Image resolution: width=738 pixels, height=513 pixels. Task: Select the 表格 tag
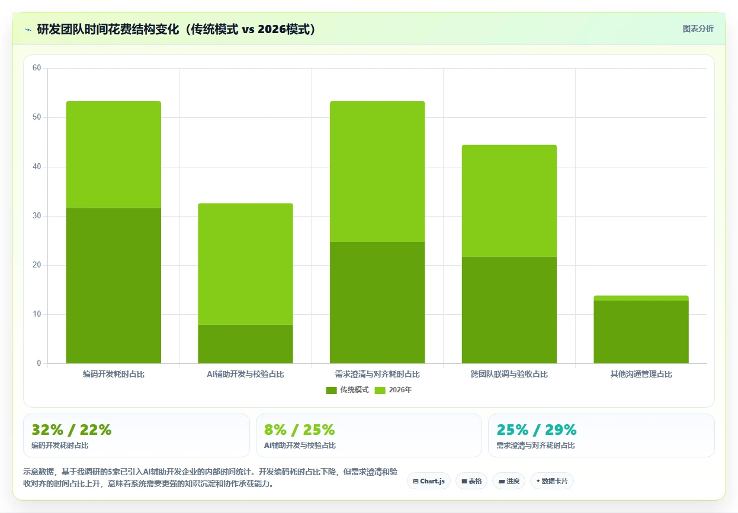(x=471, y=481)
